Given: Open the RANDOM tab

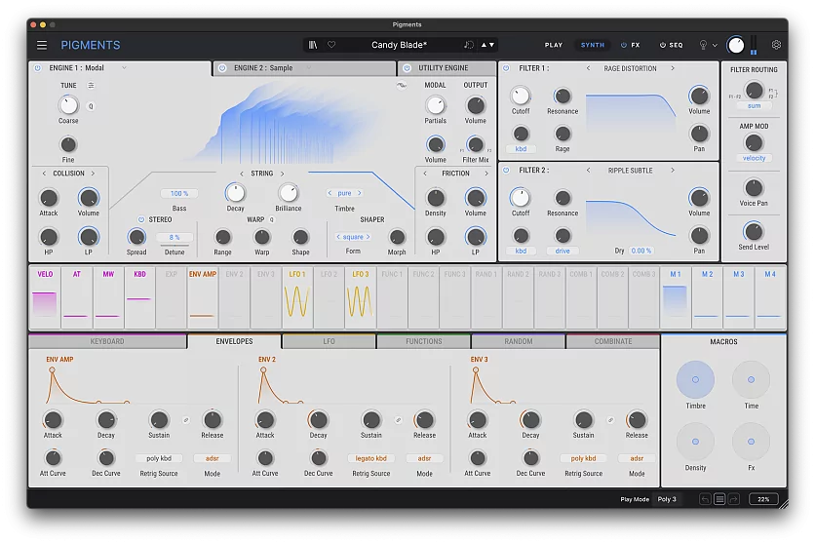Looking at the screenshot, I should pyautogui.click(x=519, y=341).
